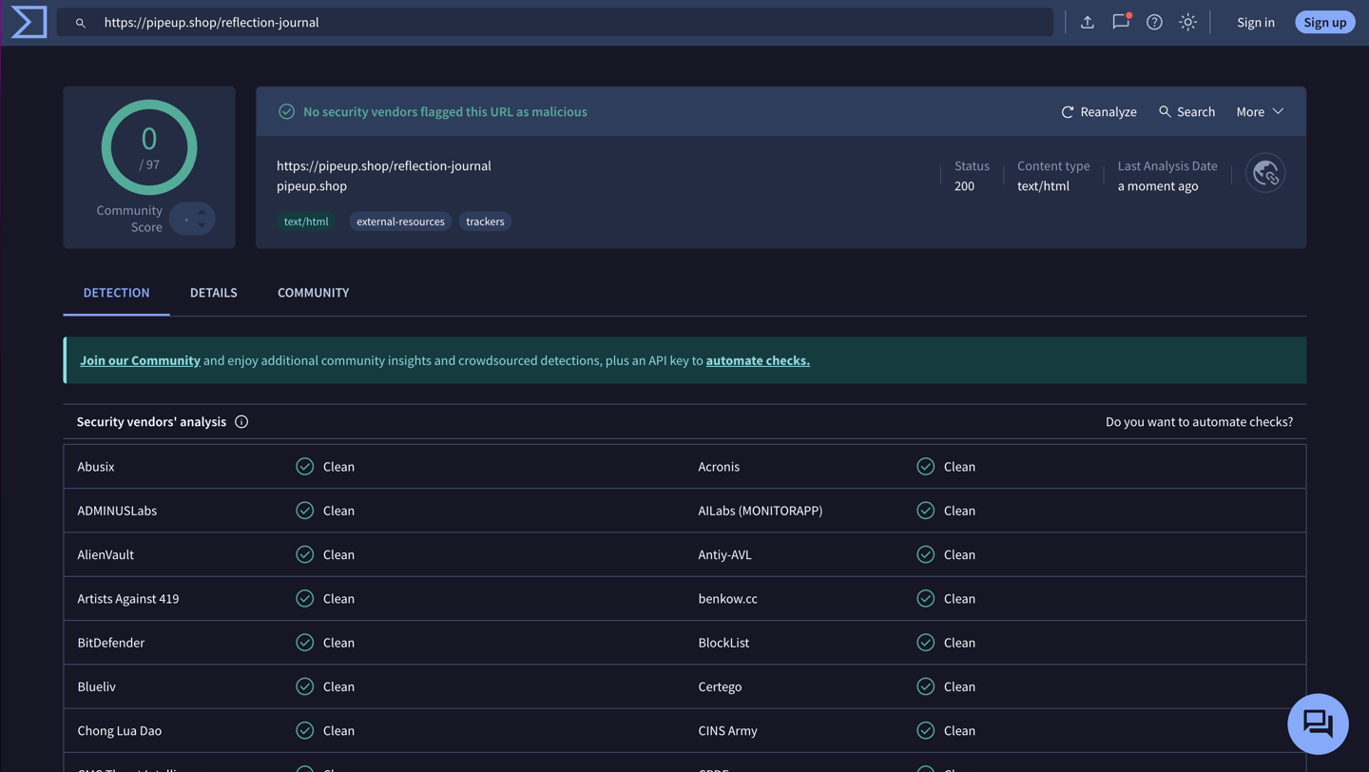Open the chat bubble floating button
This screenshot has height=772, width=1369.
(x=1318, y=724)
